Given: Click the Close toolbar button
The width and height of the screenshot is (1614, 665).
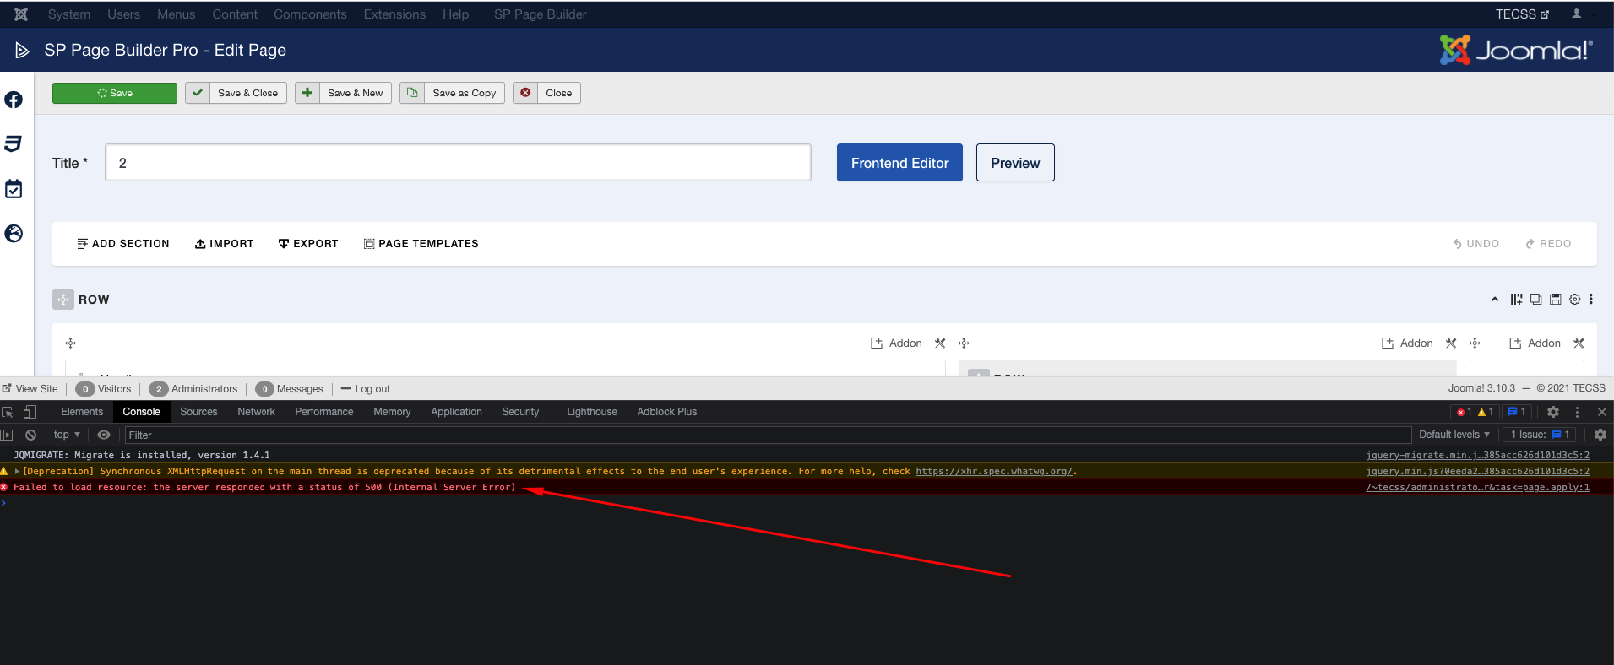Looking at the screenshot, I should click(x=546, y=93).
